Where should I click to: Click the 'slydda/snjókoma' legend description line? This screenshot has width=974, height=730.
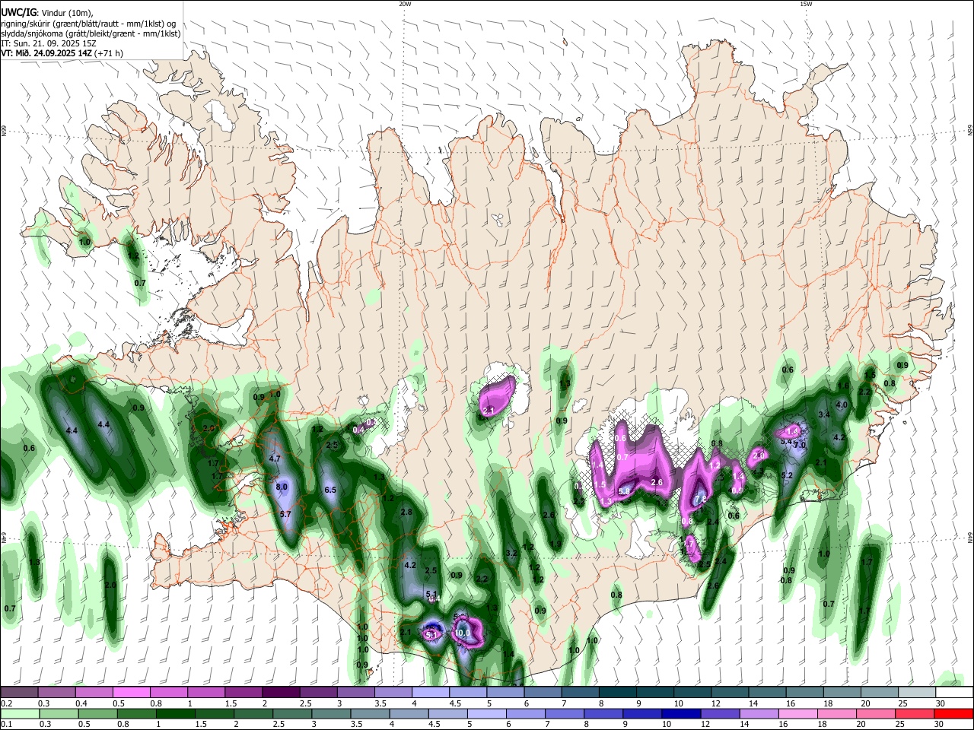(x=91, y=33)
